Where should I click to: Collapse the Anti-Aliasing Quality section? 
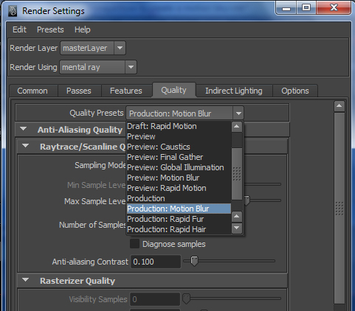(24, 129)
